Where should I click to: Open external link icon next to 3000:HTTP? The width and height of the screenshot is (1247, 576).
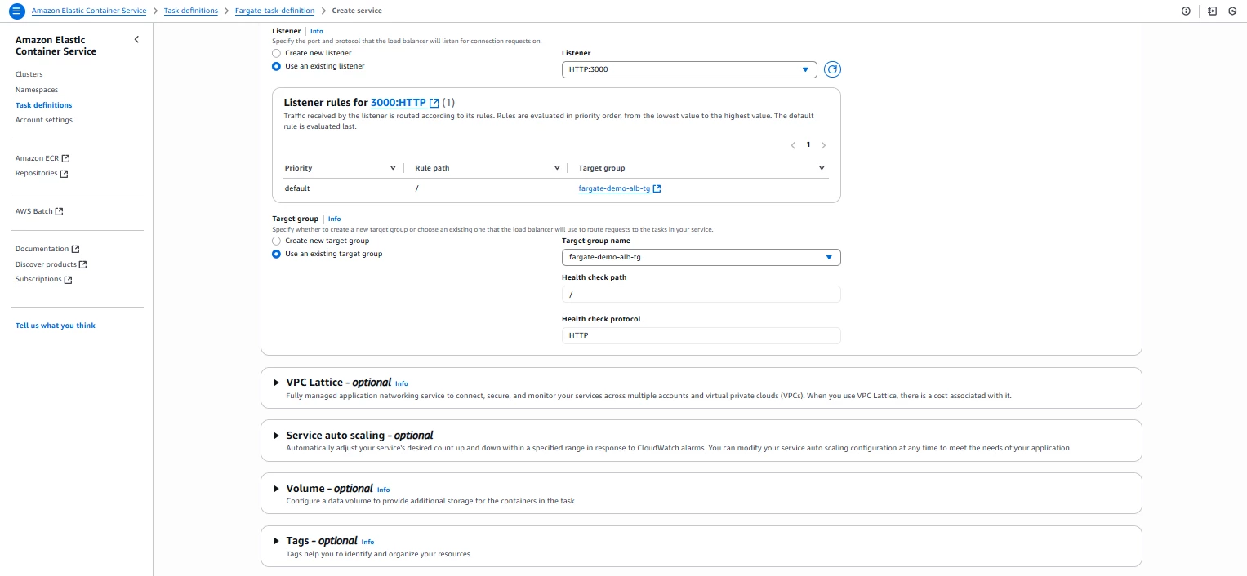434,103
